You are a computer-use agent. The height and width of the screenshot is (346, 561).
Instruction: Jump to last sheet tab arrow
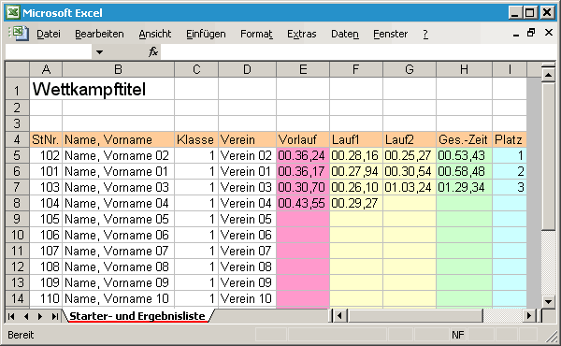(55, 316)
